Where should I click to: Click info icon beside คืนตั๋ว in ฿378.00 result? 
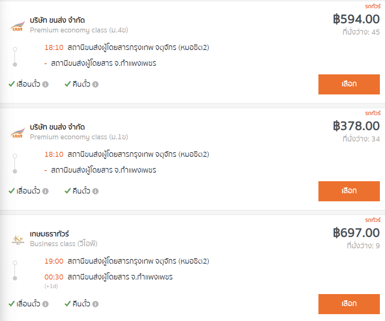click(96, 191)
